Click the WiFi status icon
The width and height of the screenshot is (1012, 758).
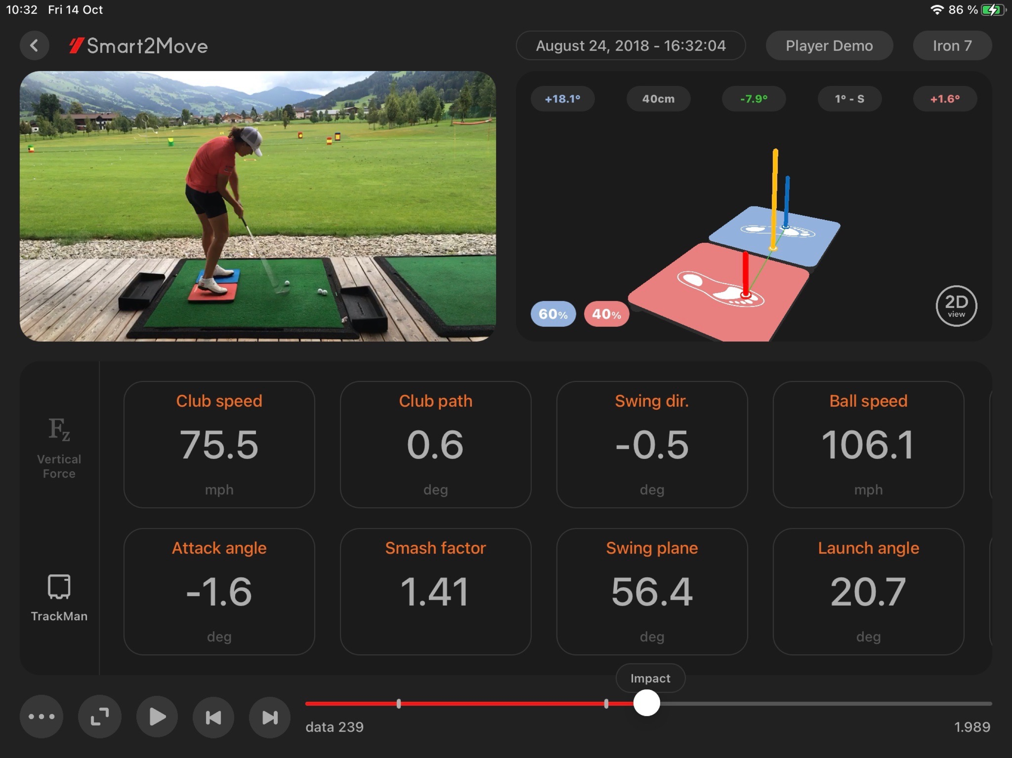[937, 10]
